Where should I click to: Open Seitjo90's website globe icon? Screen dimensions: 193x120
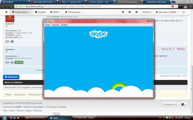pos(12,41)
